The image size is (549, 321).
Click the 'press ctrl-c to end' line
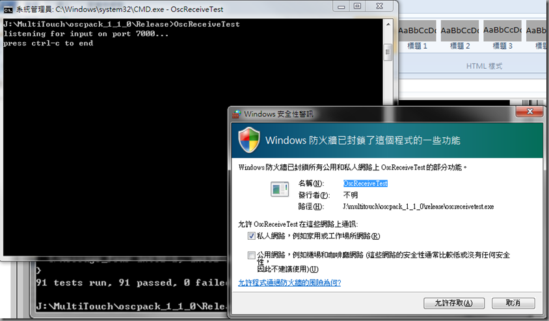point(48,44)
